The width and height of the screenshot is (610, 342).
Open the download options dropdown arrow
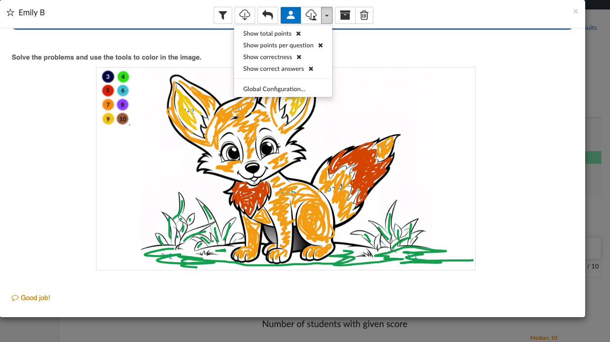[x=326, y=15]
